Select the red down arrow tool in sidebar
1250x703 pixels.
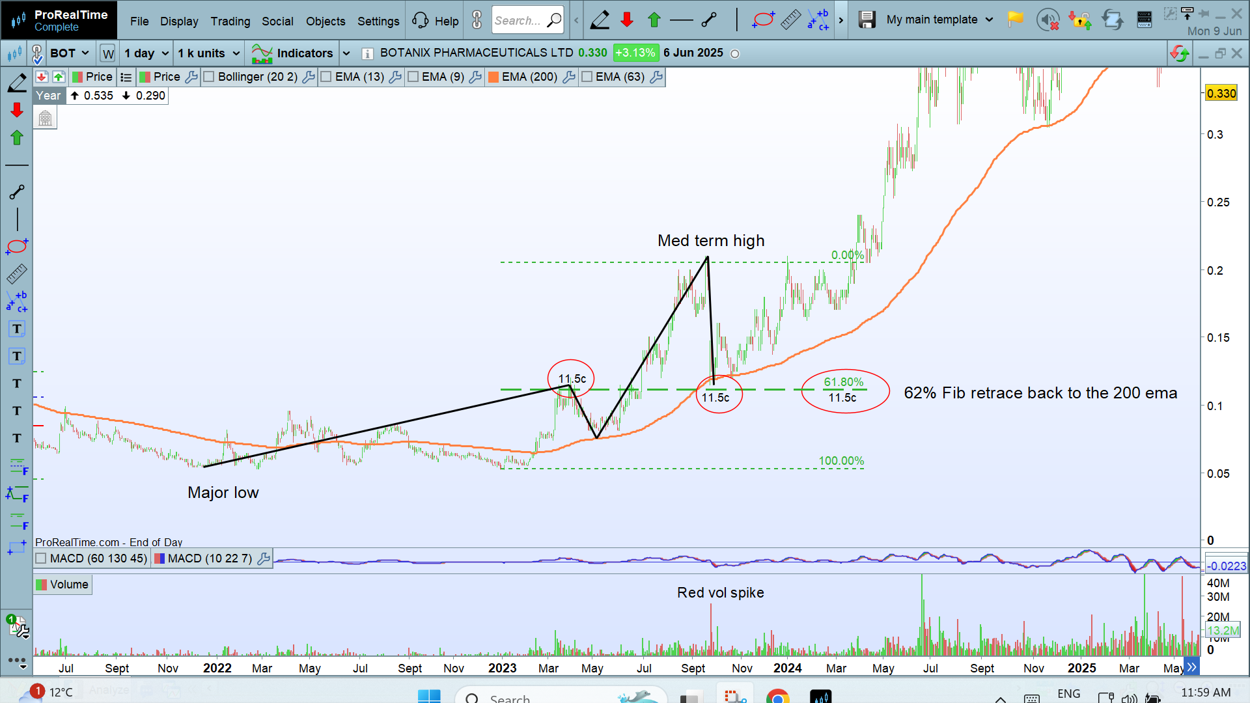[17, 110]
